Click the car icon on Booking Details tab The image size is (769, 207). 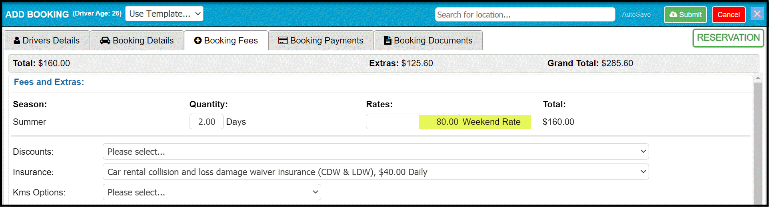click(105, 41)
